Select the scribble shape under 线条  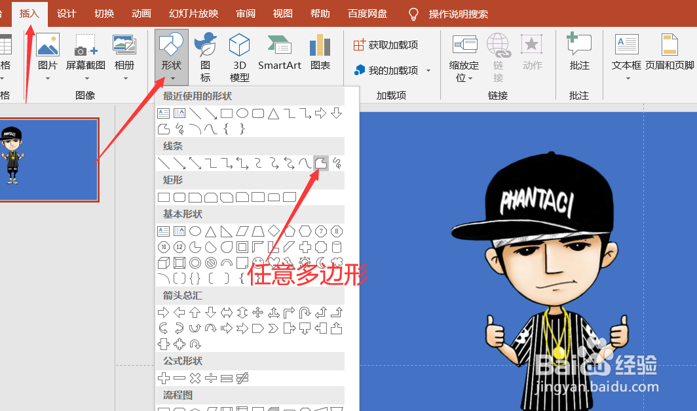(x=337, y=163)
